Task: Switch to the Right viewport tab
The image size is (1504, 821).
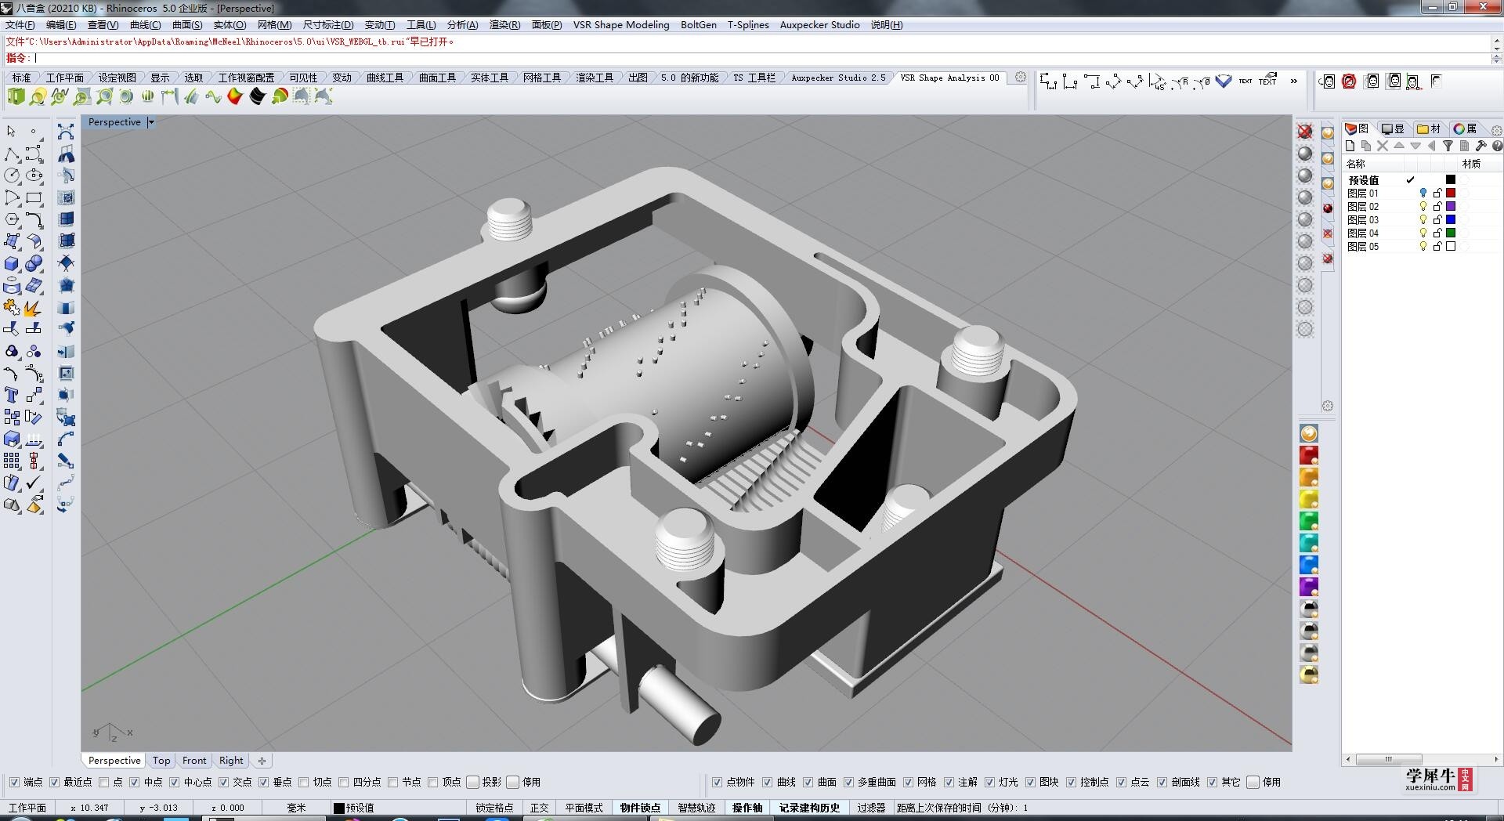Action: (231, 761)
